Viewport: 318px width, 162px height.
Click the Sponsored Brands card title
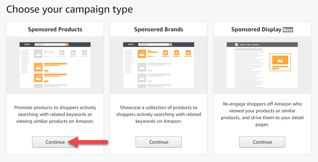pos(159,30)
